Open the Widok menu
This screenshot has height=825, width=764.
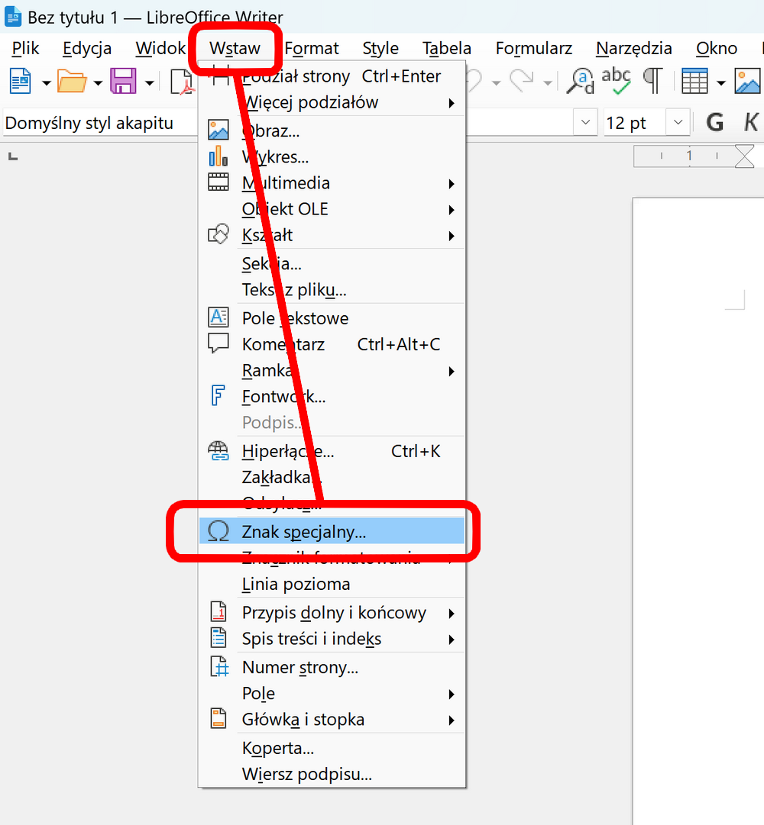pos(160,48)
